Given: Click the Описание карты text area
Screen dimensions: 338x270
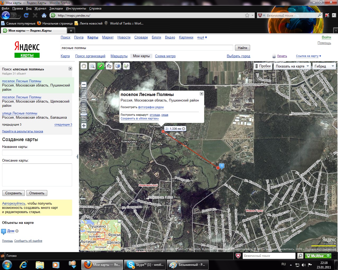Looking at the screenshot, I should (37, 175).
